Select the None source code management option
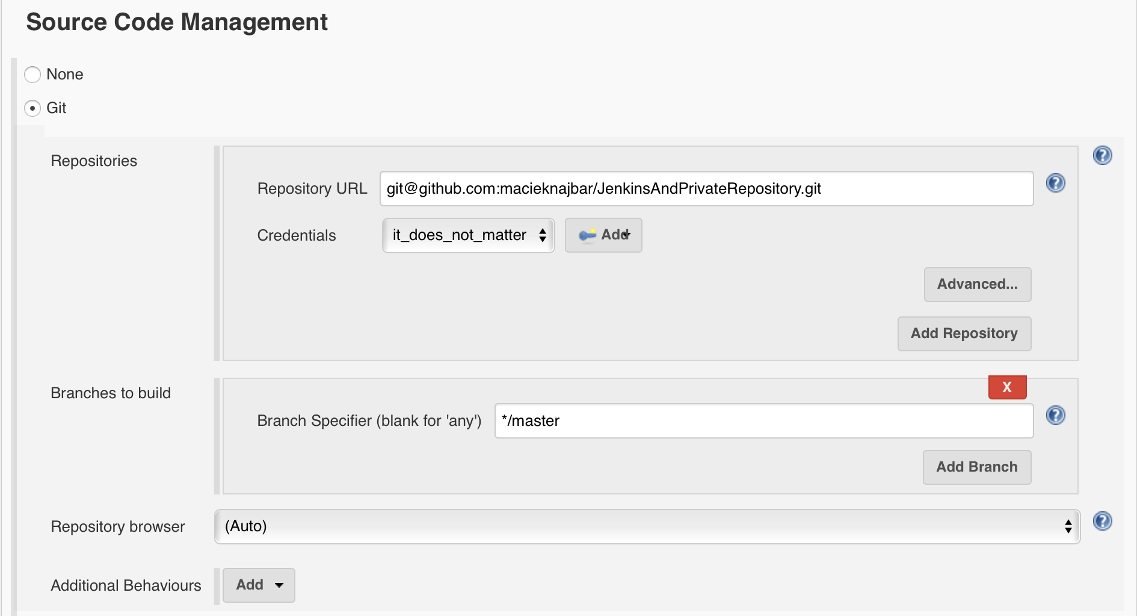Screen dimensions: 1137x616 [x=32, y=75]
